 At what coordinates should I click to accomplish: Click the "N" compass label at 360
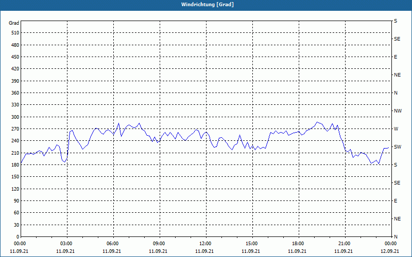click(x=396, y=93)
